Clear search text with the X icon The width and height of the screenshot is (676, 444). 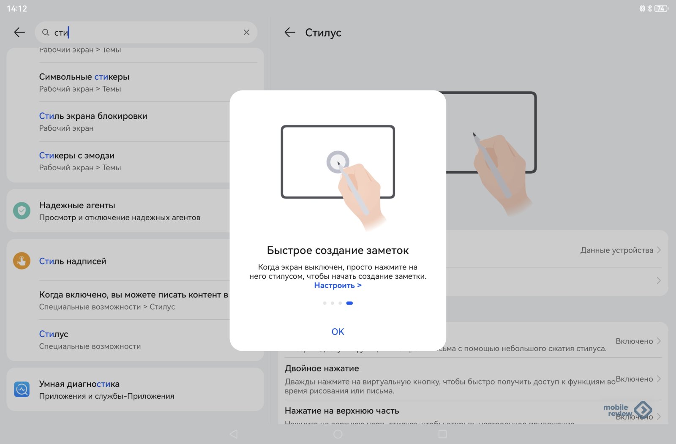tap(246, 33)
